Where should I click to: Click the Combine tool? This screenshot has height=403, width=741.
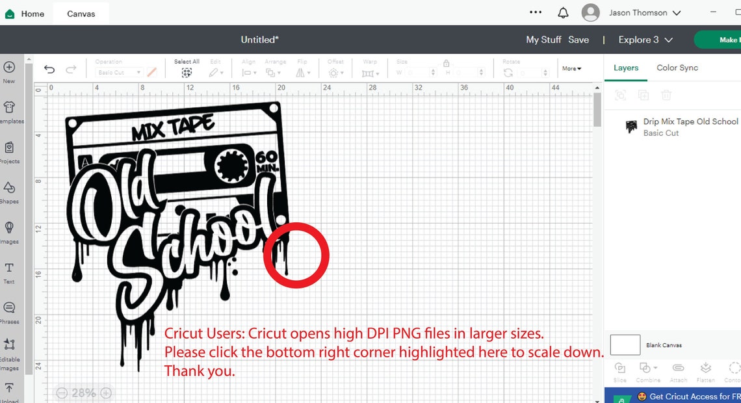point(648,372)
